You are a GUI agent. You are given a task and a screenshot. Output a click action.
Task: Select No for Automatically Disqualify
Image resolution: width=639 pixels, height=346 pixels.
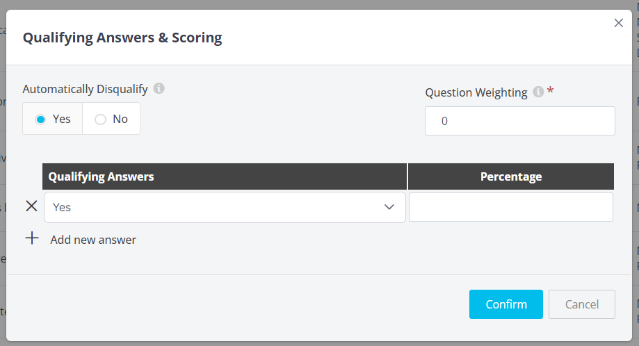pyautogui.click(x=101, y=119)
